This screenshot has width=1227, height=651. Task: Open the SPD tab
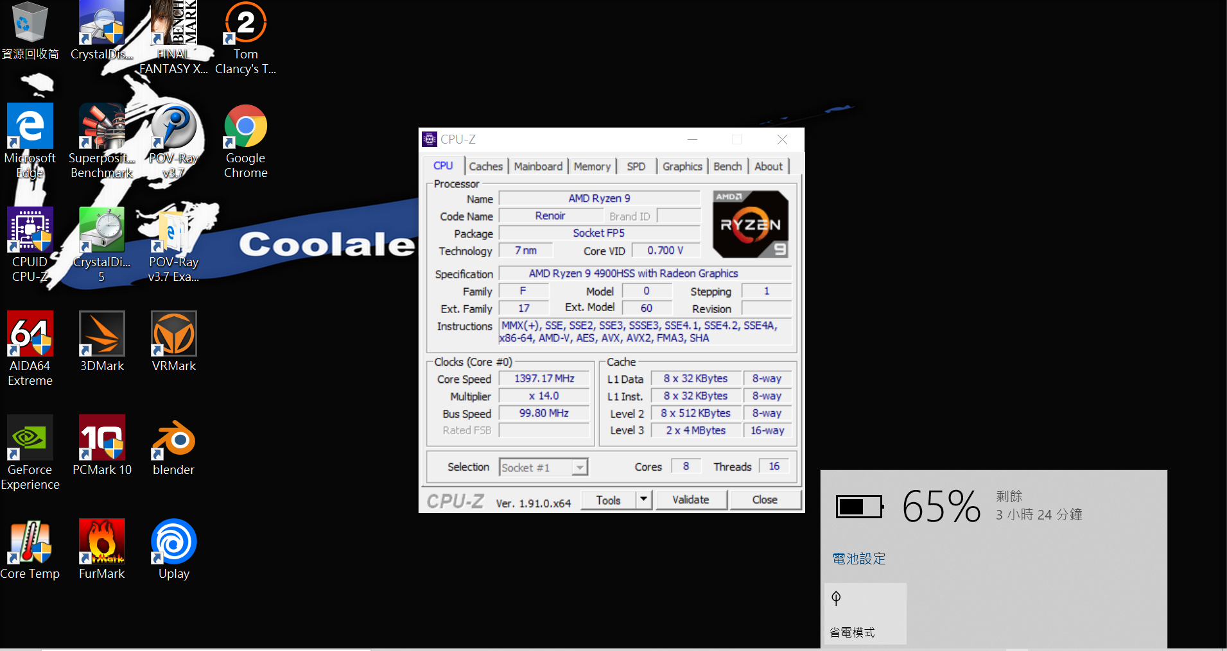point(636,166)
